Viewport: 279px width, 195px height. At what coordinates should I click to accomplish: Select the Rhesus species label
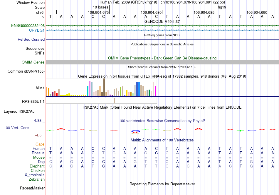38,153
